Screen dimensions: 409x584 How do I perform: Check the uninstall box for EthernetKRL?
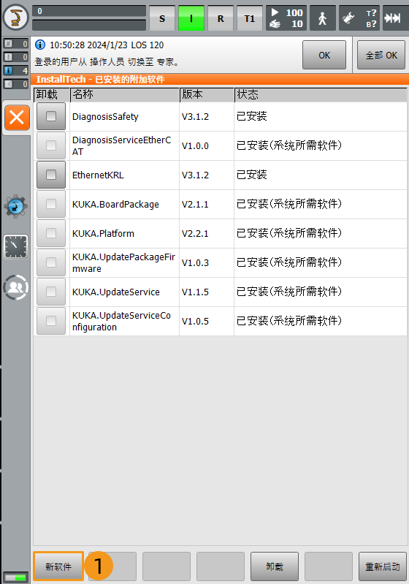tap(51, 175)
